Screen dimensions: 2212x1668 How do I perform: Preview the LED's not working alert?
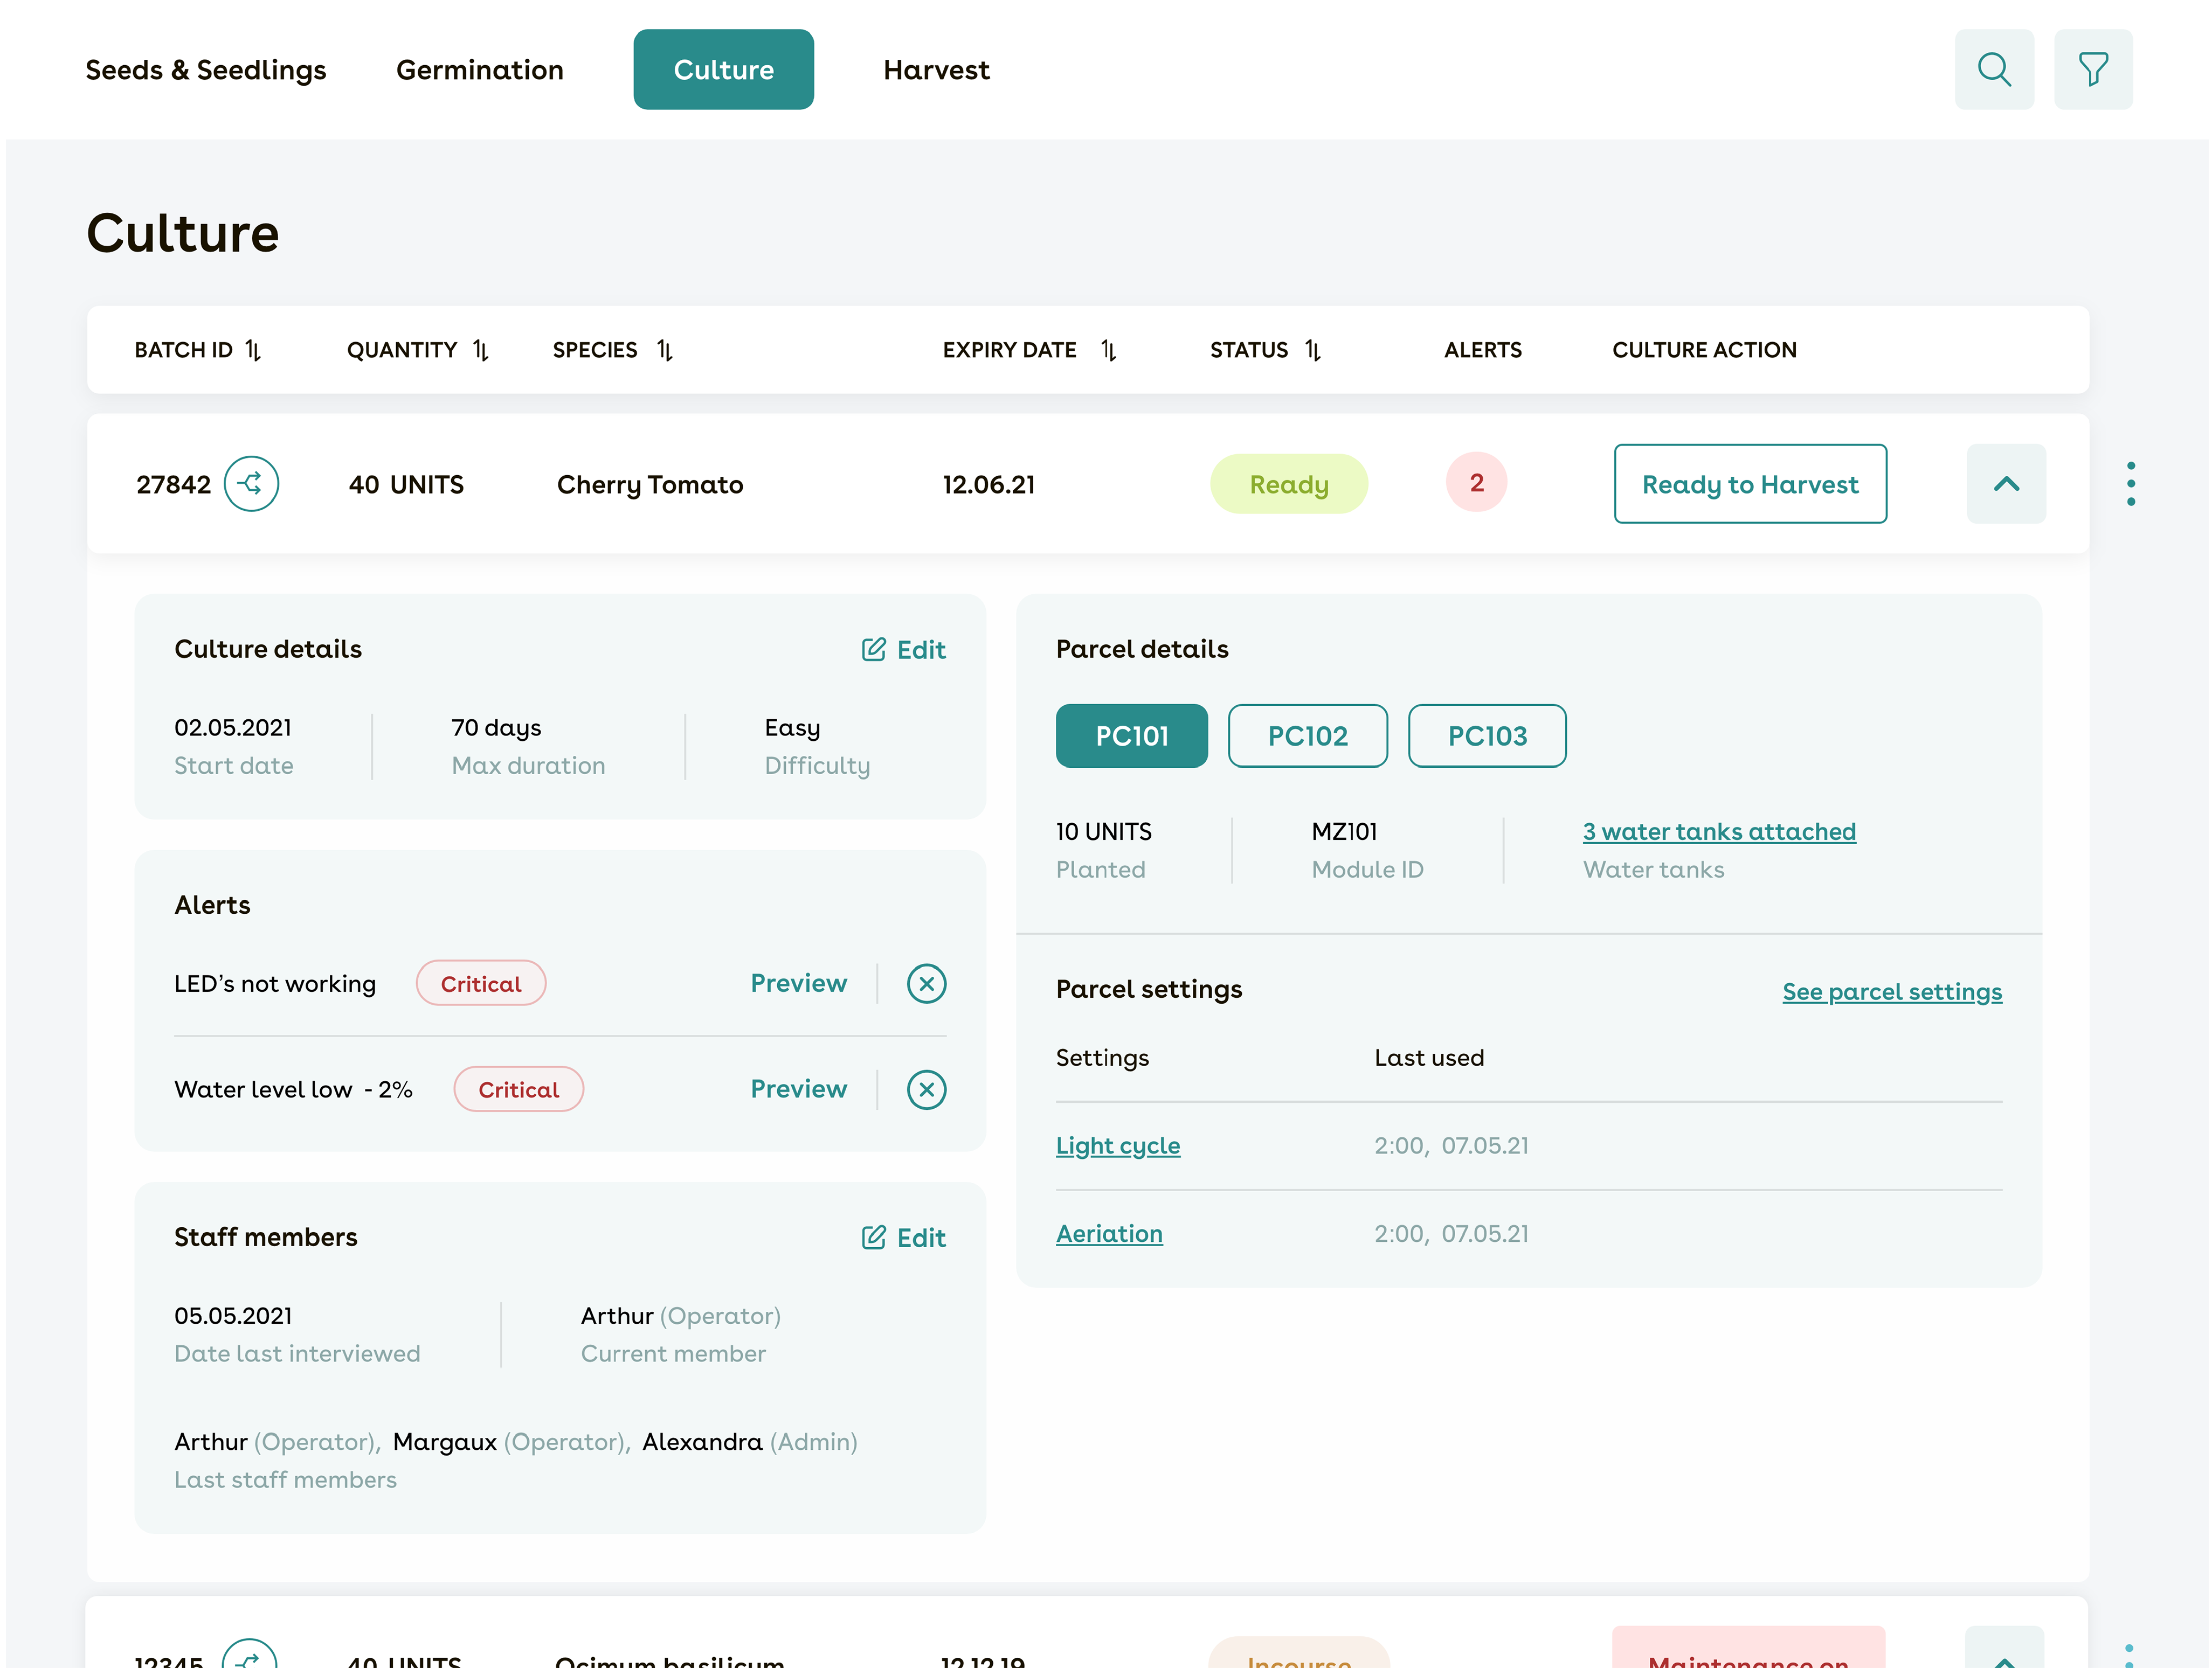[x=798, y=981]
